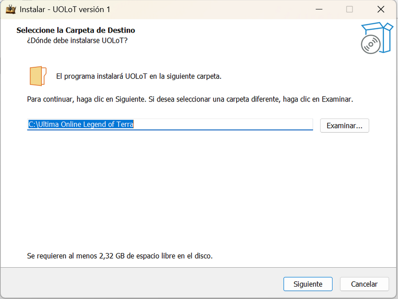Proceed by clicking Siguiente

tap(308, 284)
